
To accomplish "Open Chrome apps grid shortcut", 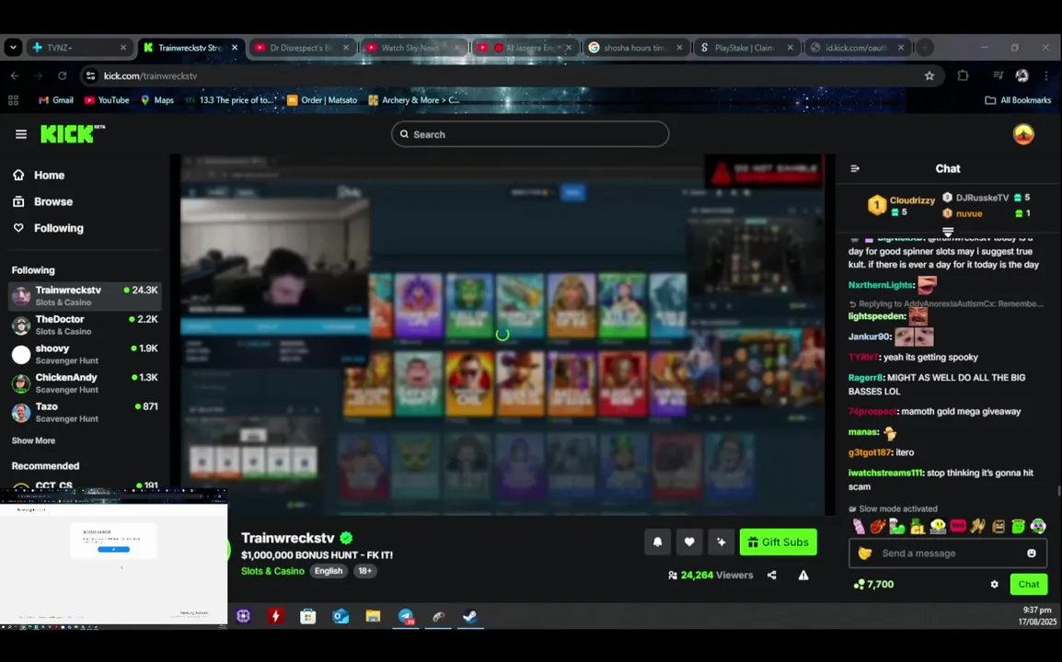I will (x=13, y=100).
